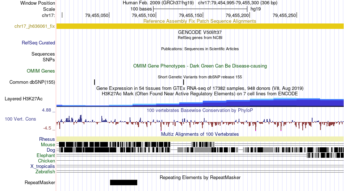
Task: Click the Sequences track label
Action: pyautogui.click(x=43, y=54)
